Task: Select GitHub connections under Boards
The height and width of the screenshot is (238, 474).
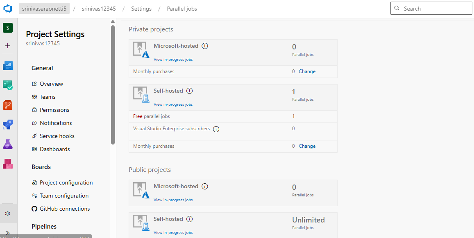Action: 64,209
